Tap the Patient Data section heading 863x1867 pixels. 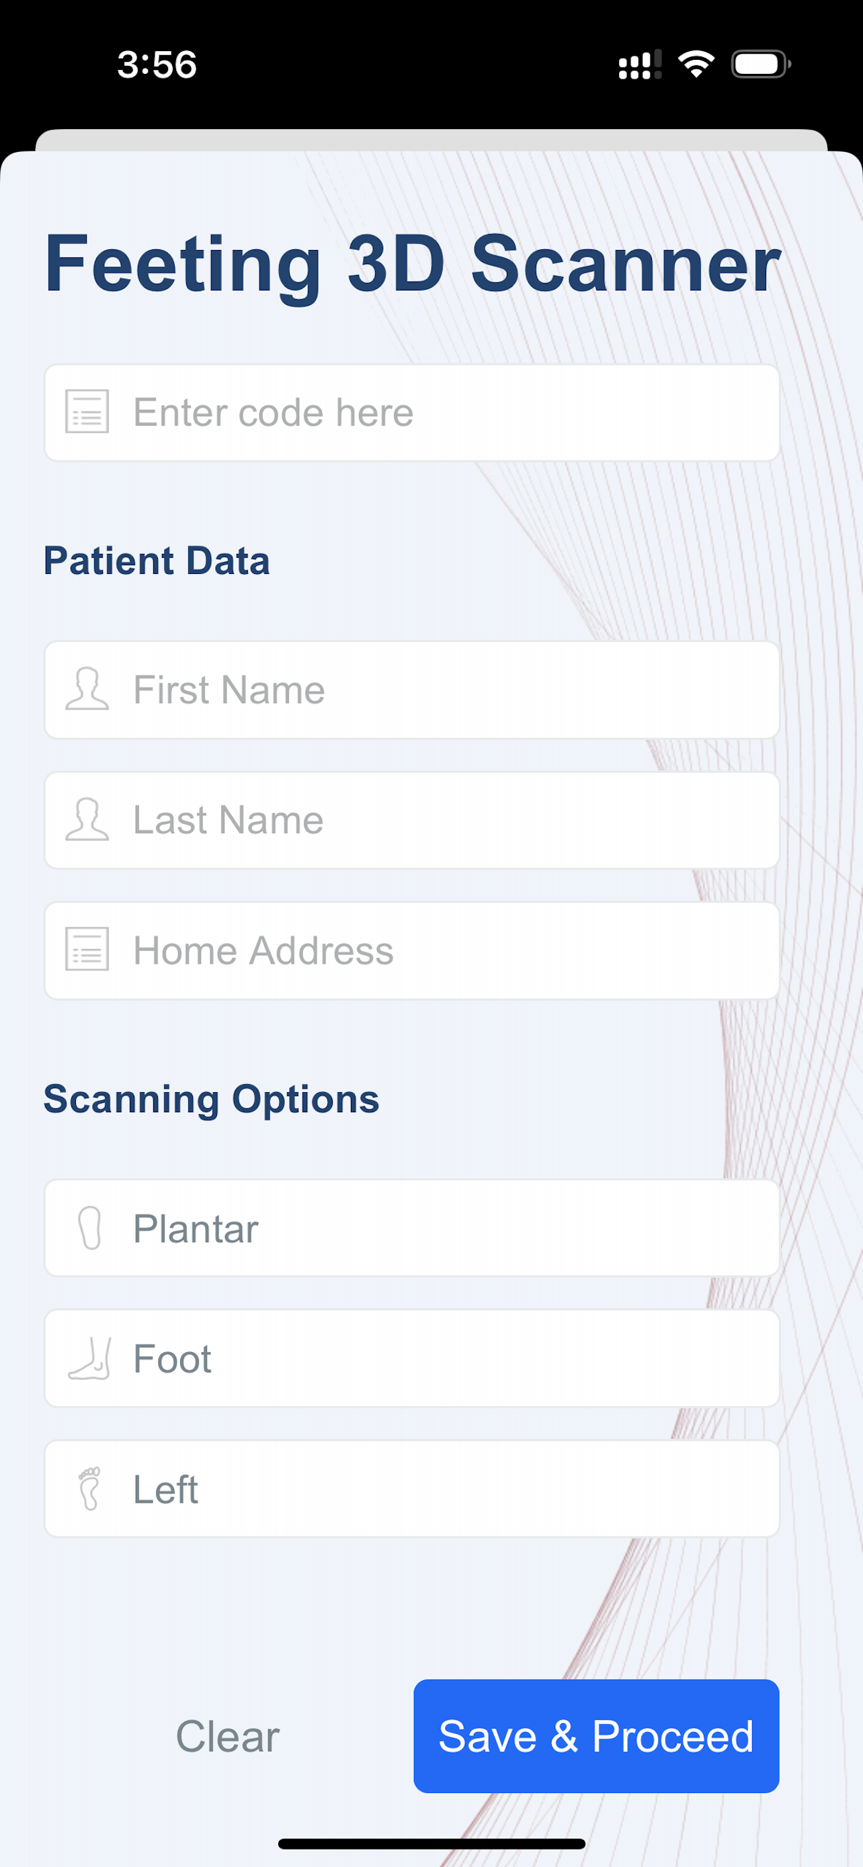[x=157, y=561]
